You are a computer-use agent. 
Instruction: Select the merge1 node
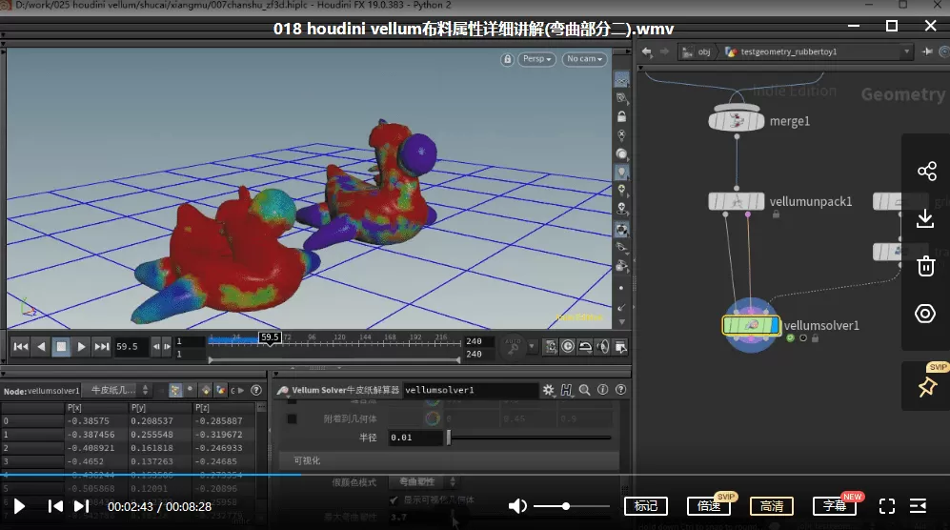(738, 121)
